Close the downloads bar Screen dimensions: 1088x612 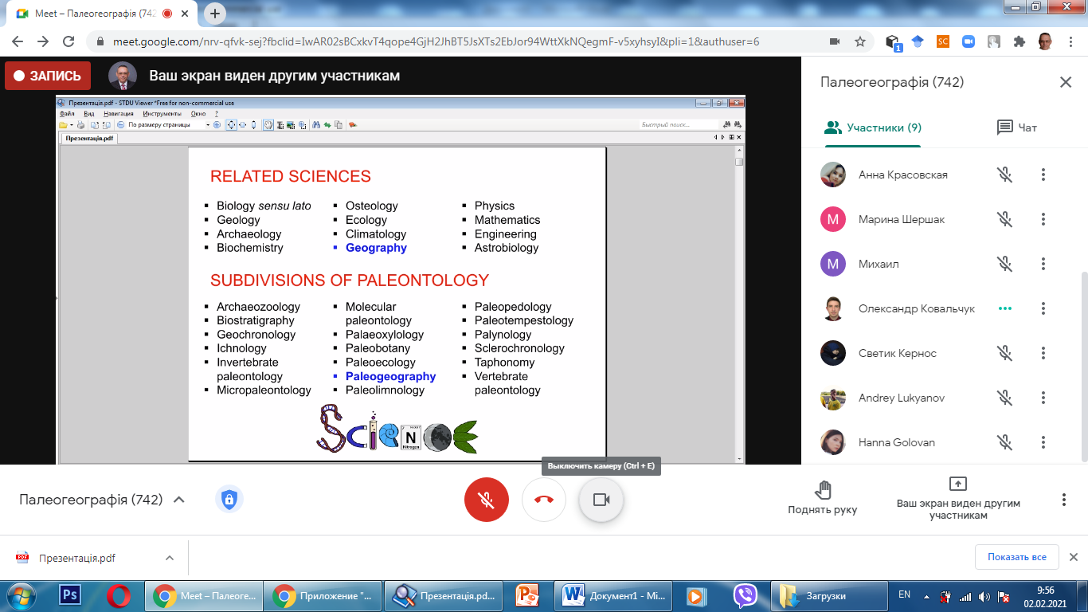pyautogui.click(x=1073, y=557)
